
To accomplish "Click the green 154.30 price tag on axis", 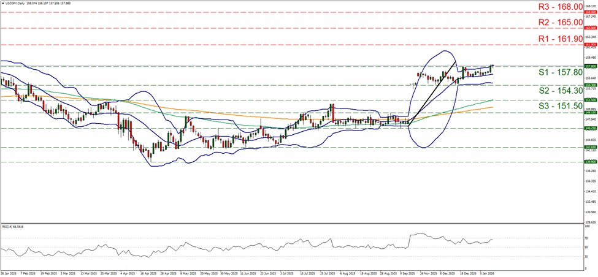I will coord(591,85).
